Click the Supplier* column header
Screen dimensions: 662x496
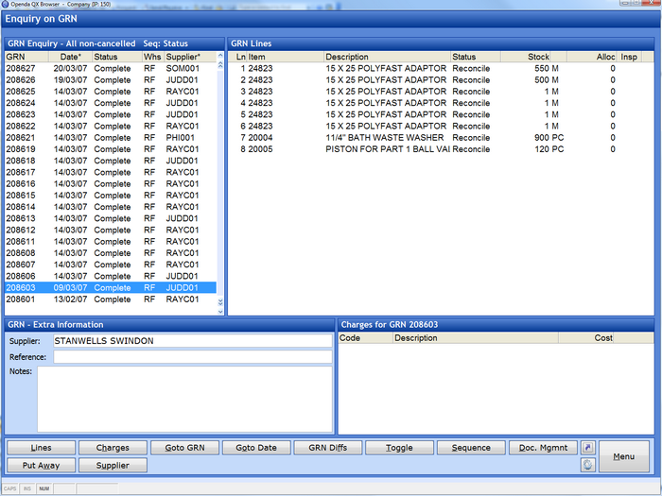190,57
